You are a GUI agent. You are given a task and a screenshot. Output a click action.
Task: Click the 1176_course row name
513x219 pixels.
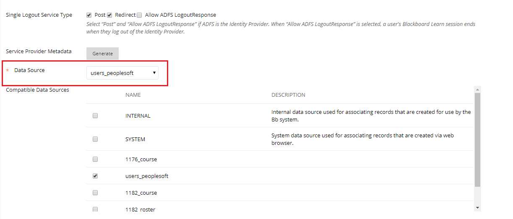point(141,160)
